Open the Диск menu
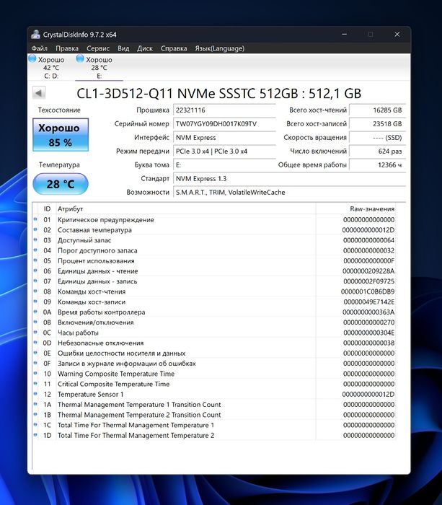This screenshot has width=442, height=505. 145,48
